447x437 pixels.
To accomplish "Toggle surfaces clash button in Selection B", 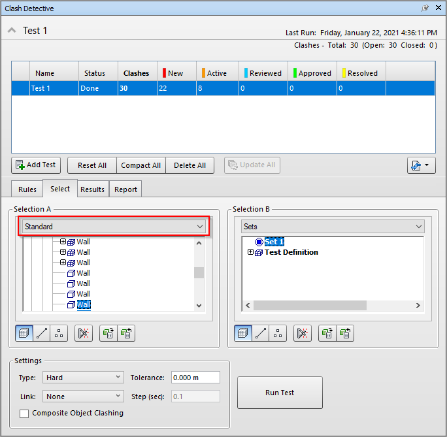I will click(x=243, y=333).
